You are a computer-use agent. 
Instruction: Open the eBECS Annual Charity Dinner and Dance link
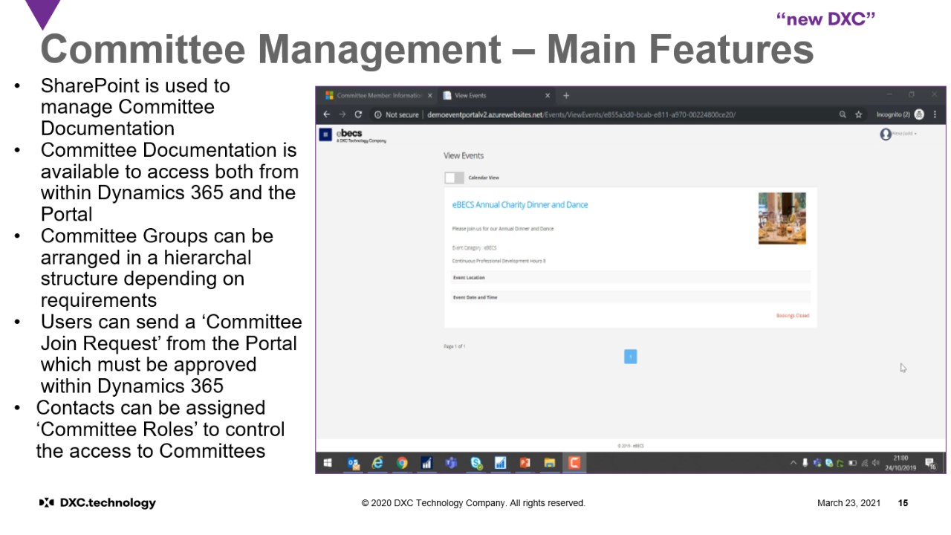click(520, 205)
